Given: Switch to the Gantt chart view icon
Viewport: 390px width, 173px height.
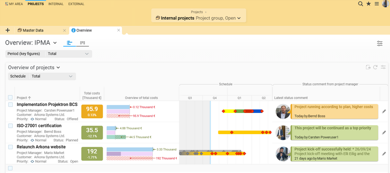Looking at the screenshot, I should click(x=70, y=43).
